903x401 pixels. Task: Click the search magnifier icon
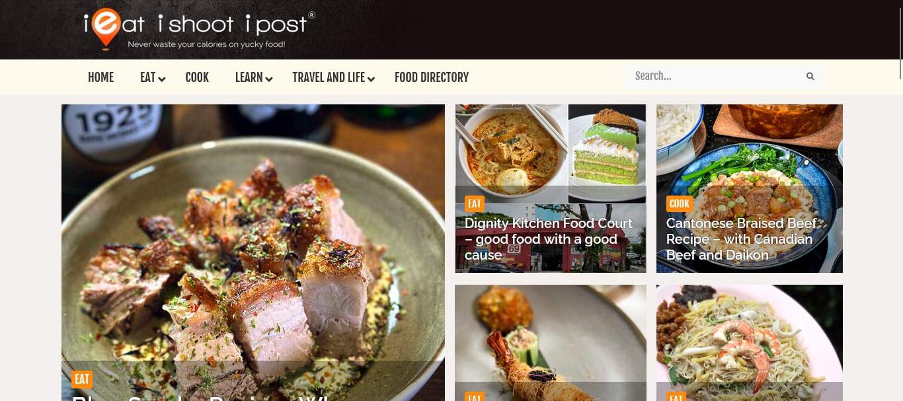pos(810,77)
